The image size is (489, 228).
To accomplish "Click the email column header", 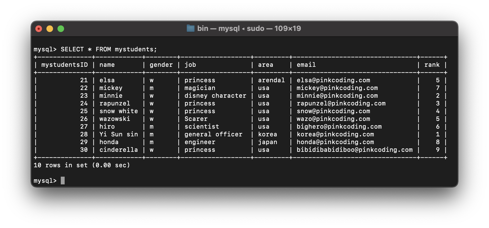I will coord(306,65).
